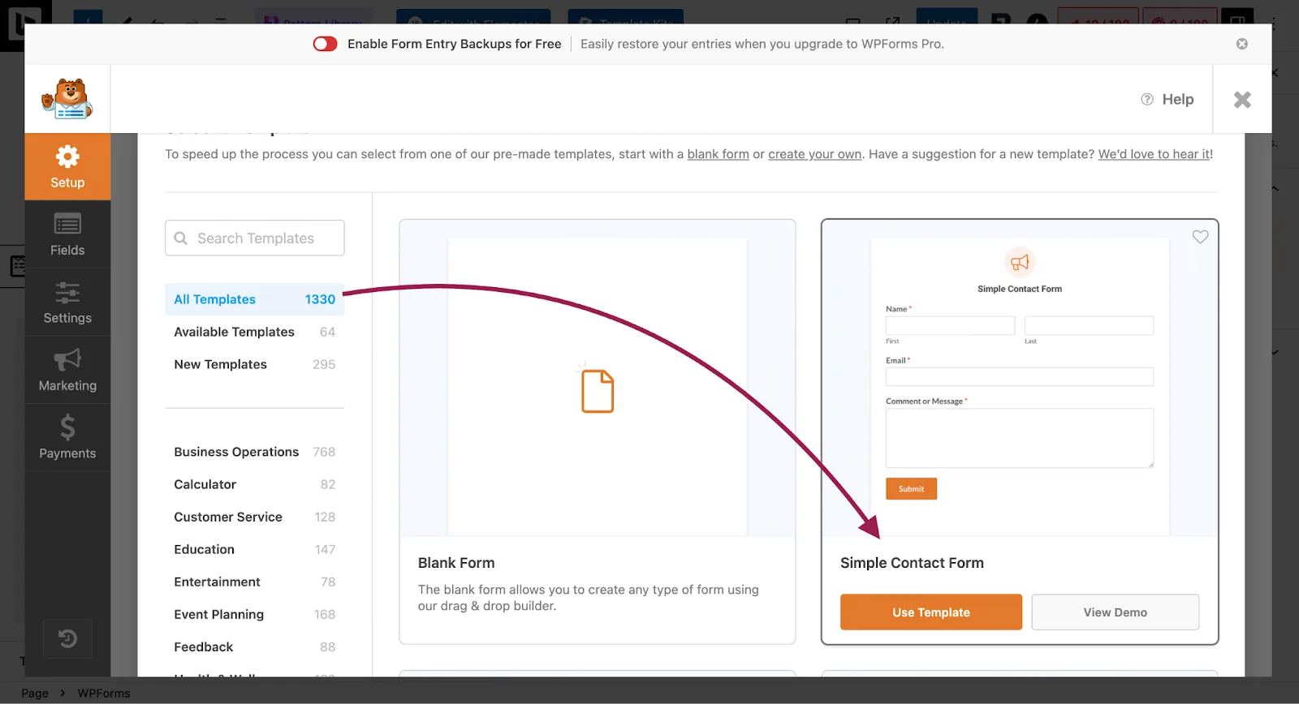
Task: Click the Use Template button
Action: tap(931, 612)
